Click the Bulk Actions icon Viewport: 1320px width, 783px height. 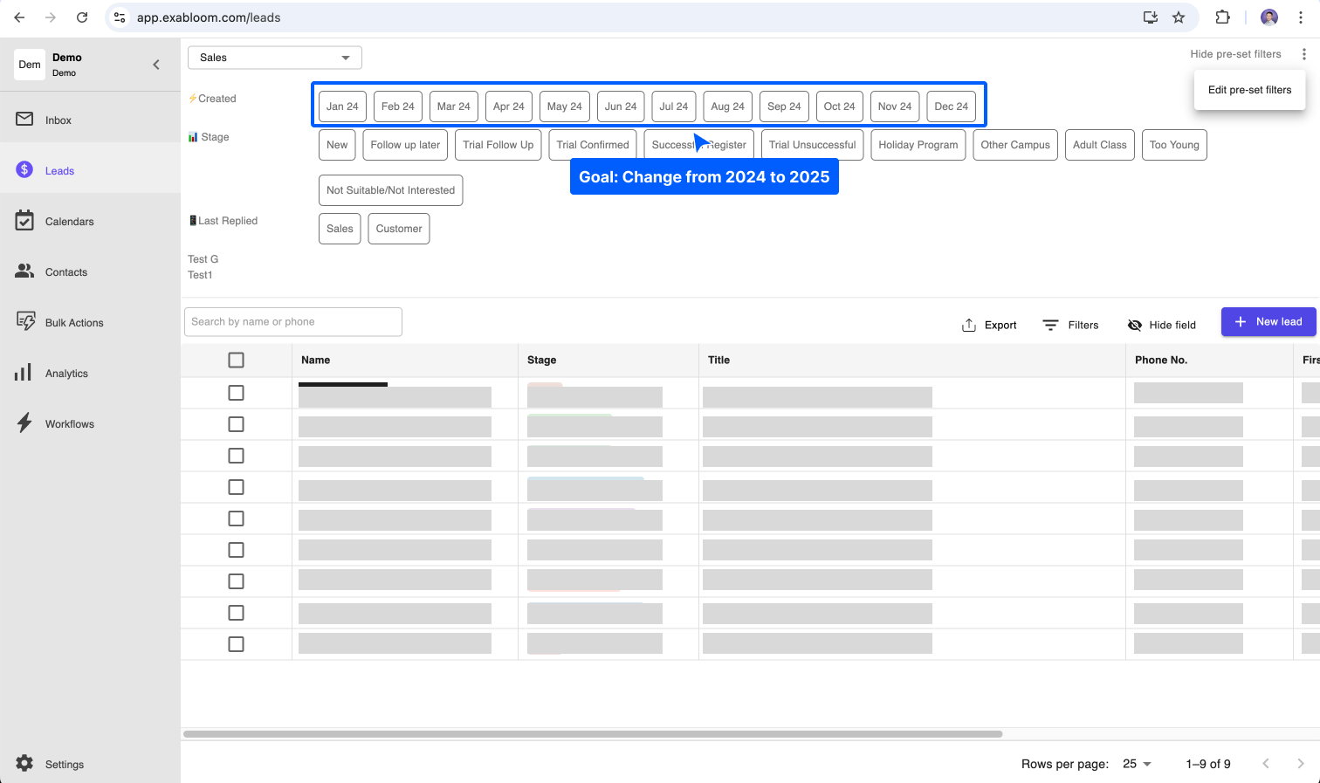click(x=24, y=322)
